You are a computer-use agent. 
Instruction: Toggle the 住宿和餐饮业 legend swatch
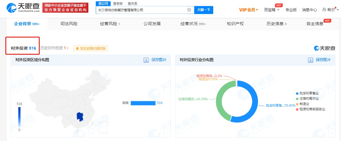coord(297,98)
